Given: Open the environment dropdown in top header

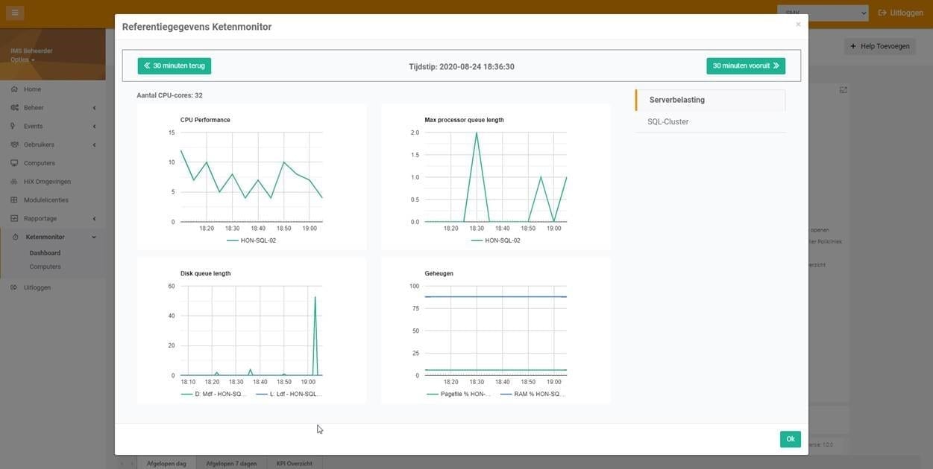Looking at the screenshot, I should (x=823, y=13).
